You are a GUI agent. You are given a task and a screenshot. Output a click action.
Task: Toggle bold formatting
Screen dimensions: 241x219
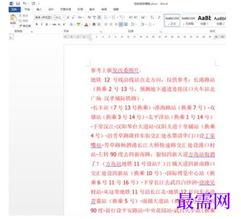pos(37,24)
